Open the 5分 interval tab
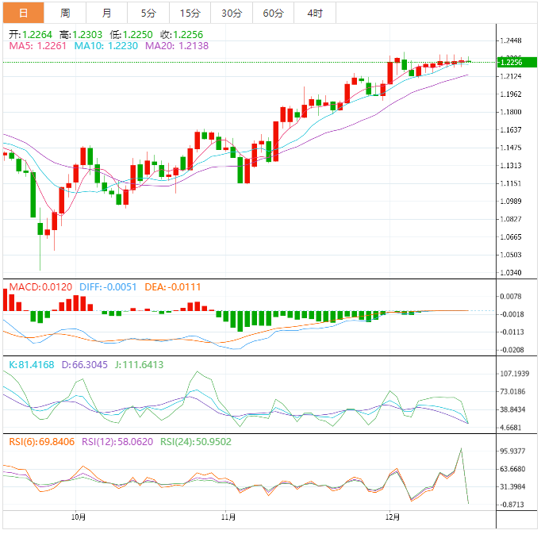 pos(148,13)
